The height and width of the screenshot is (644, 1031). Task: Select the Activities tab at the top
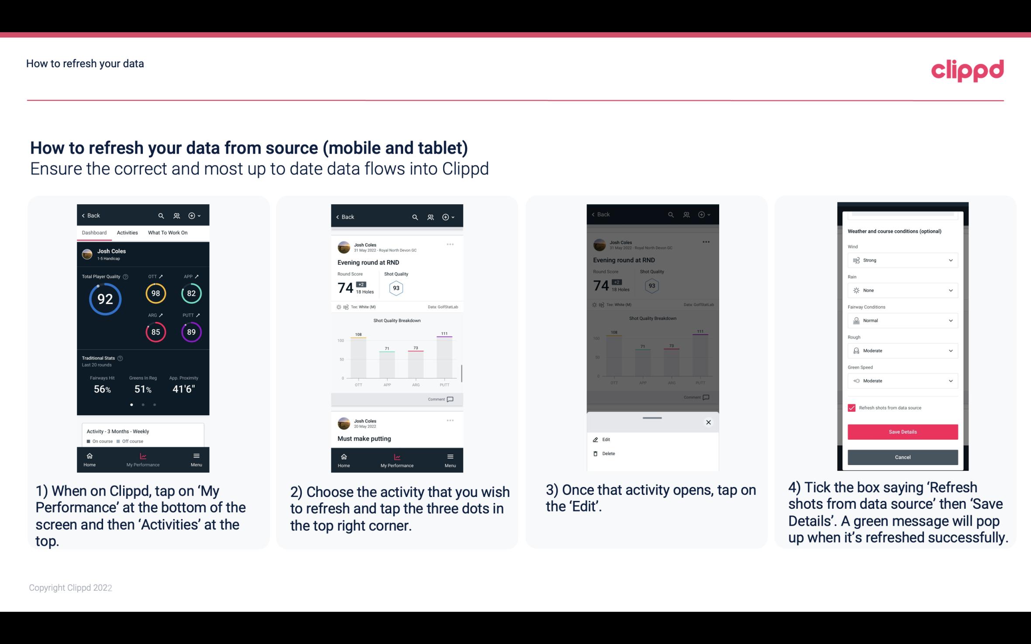(126, 232)
